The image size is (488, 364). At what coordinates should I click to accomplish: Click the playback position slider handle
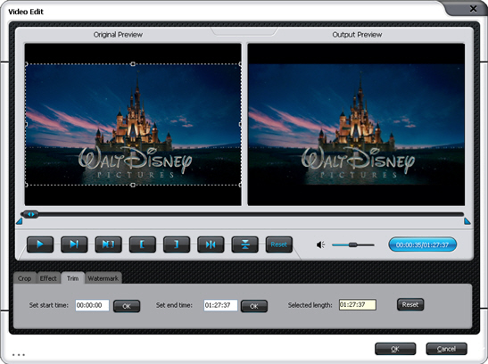coord(30,214)
